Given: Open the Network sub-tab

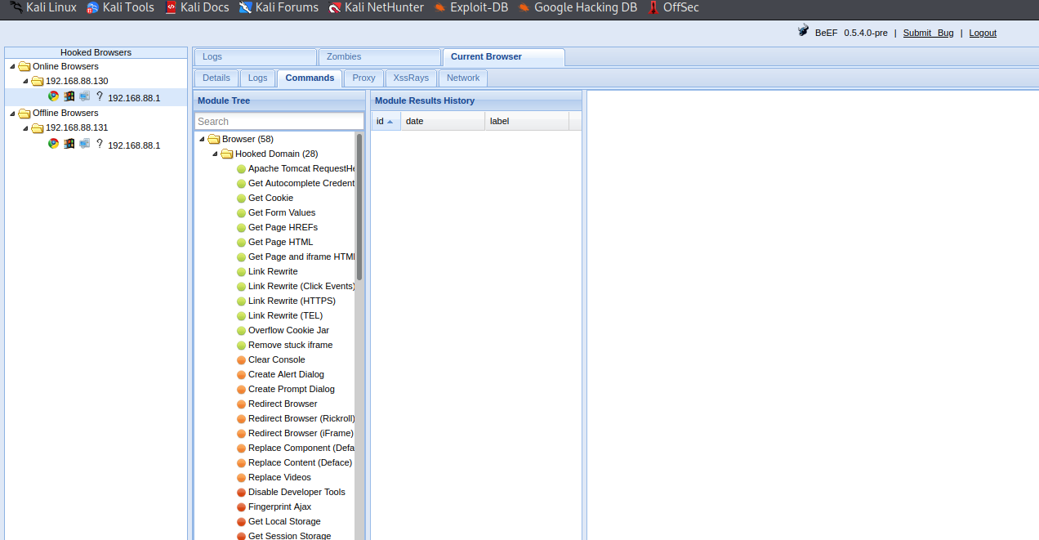Looking at the screenshot, I should (463, 78).
